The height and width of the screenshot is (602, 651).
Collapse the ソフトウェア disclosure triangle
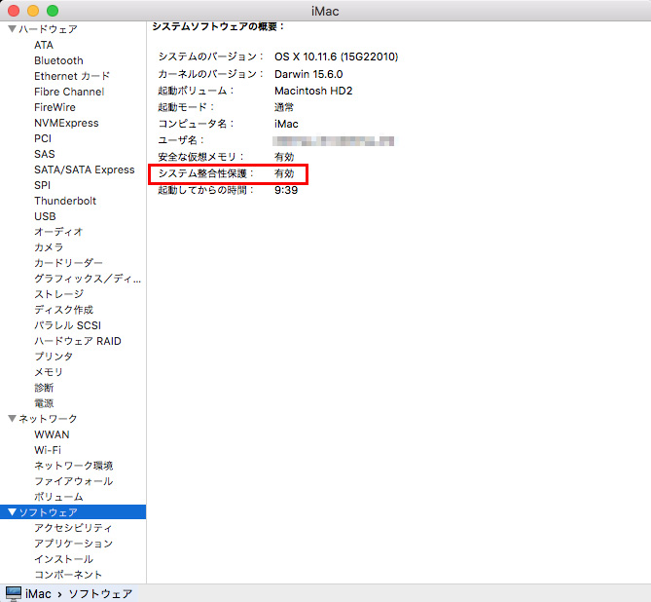tap(12, 512)
